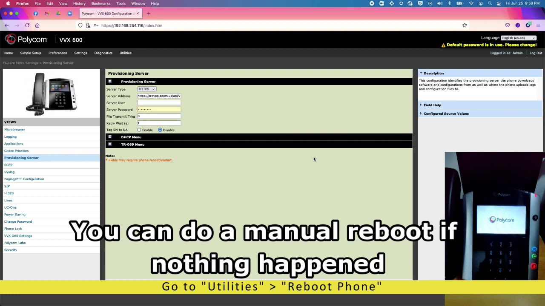Open the Language dropdown

(x=519, y=38)
